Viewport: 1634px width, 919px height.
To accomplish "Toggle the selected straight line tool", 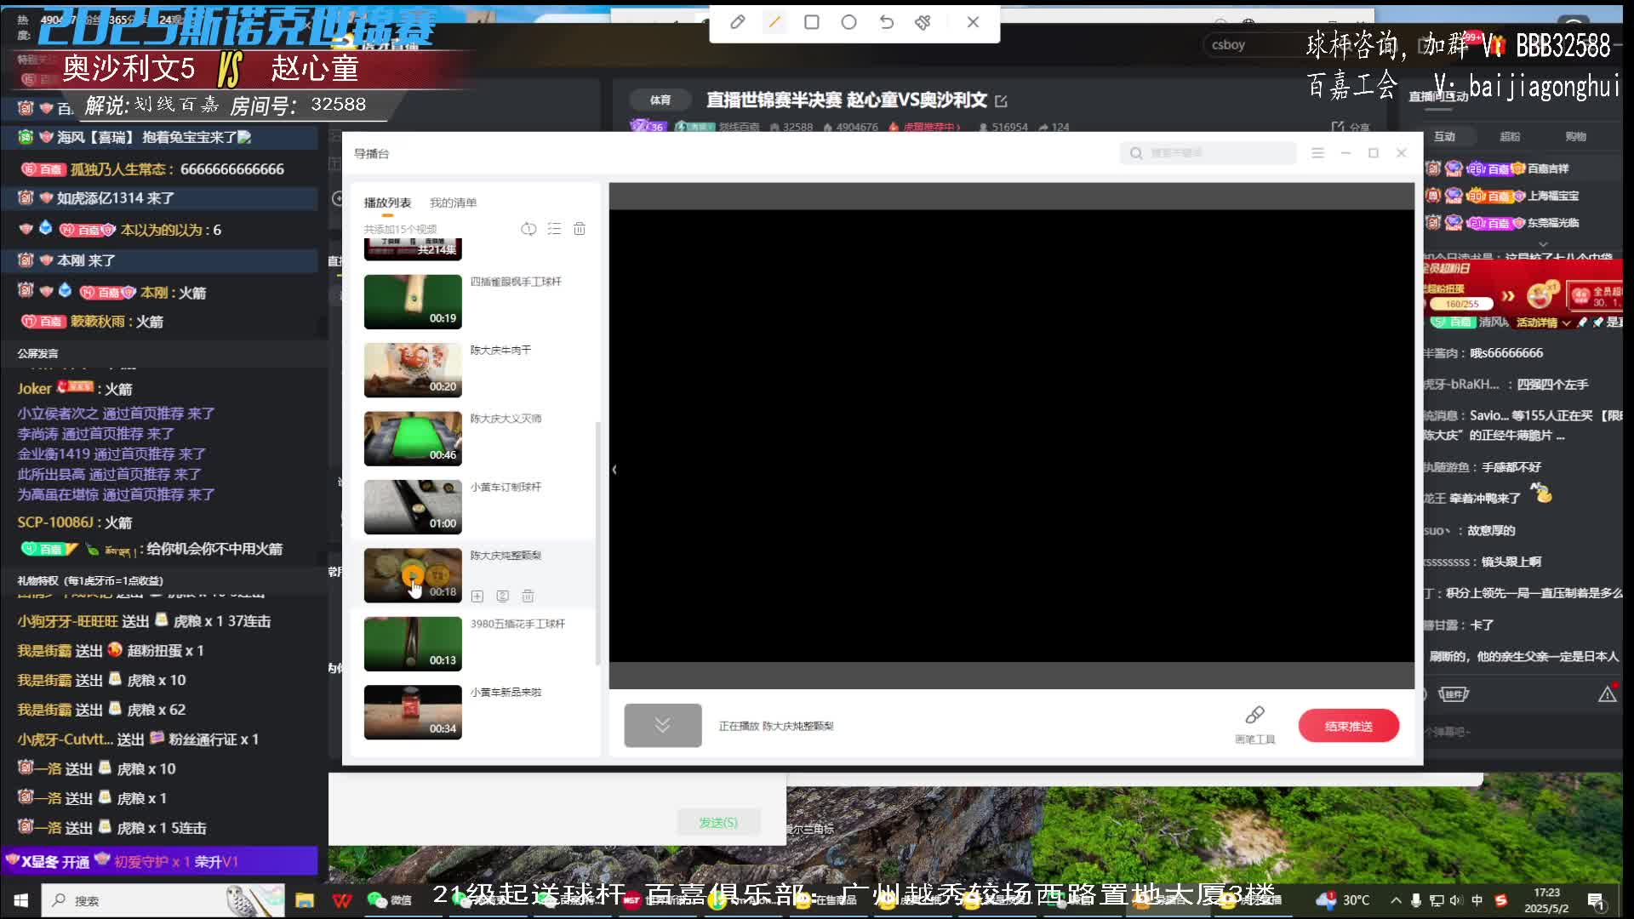I will [774, 22].
